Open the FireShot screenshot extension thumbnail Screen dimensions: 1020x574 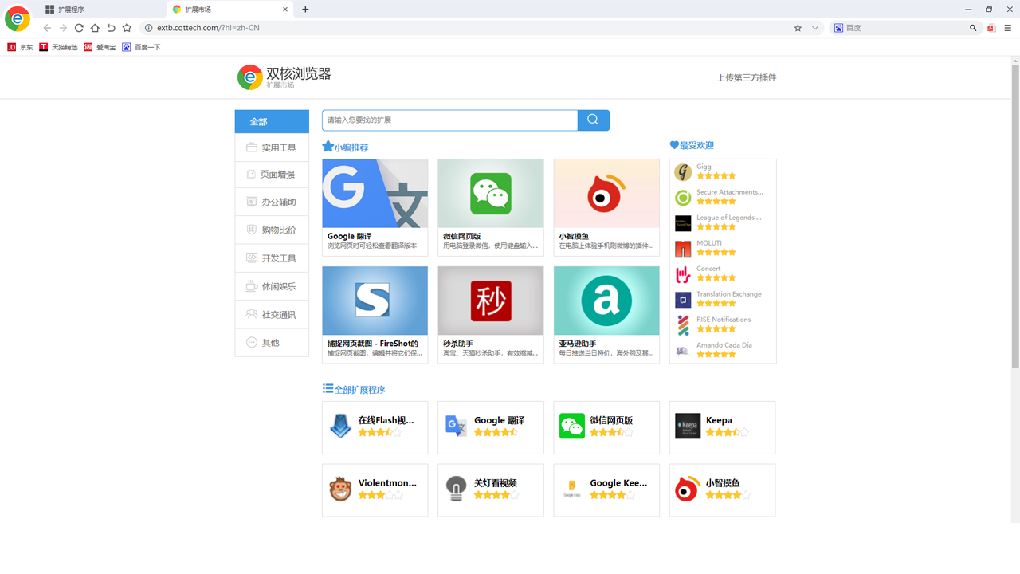(375, 301)
